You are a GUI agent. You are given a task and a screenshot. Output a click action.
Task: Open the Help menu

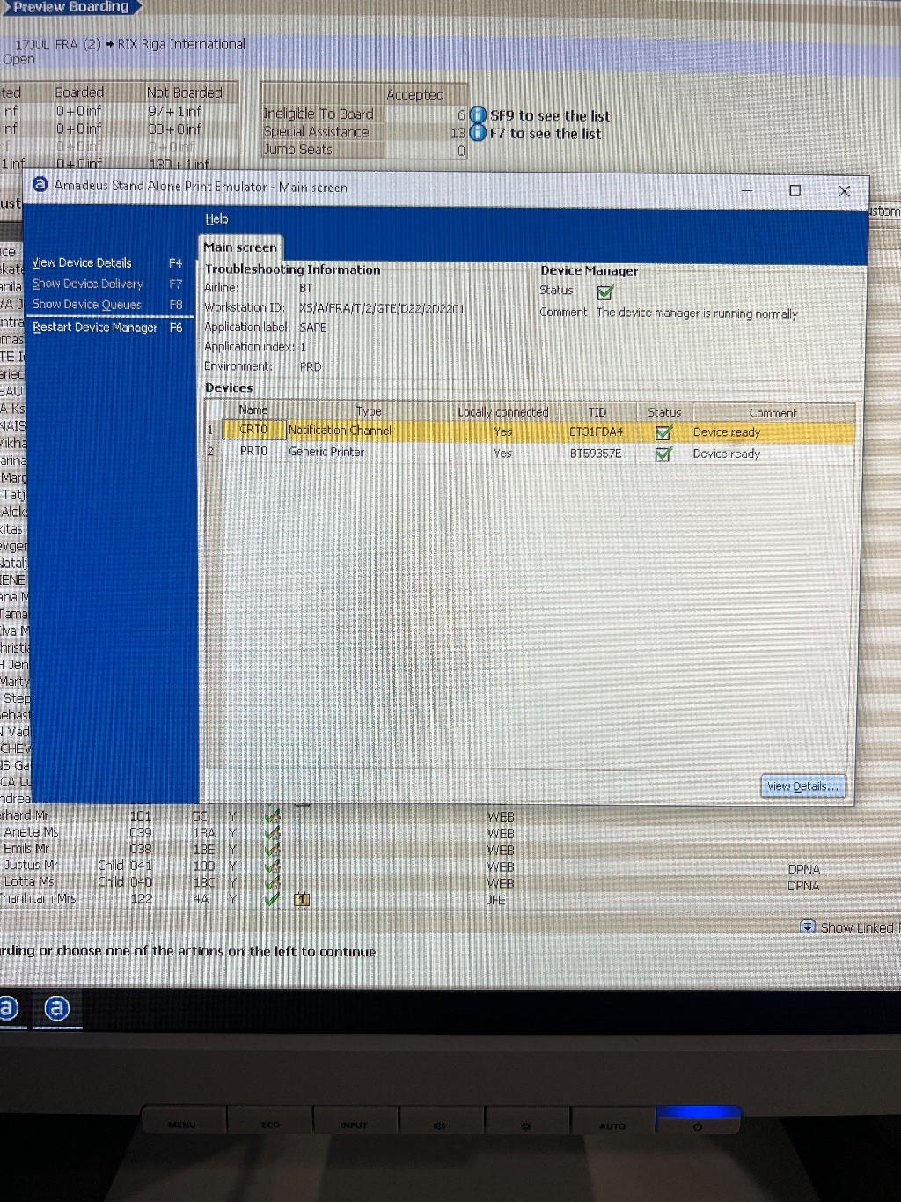pos(216,219)
